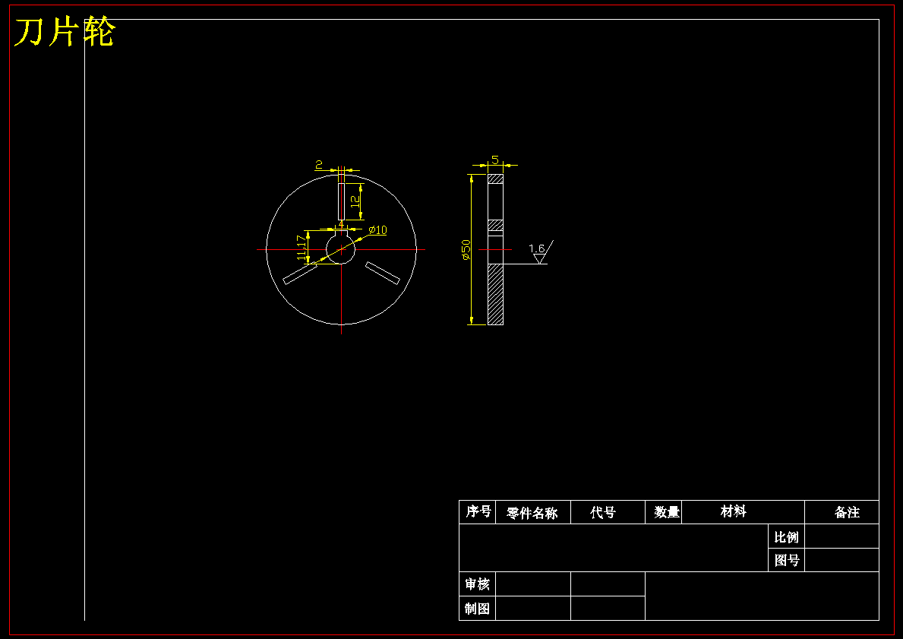This screenshot has height=639, width=903.
Task: Select the ø50 outer diameter dimension
Action: [466, 249]
